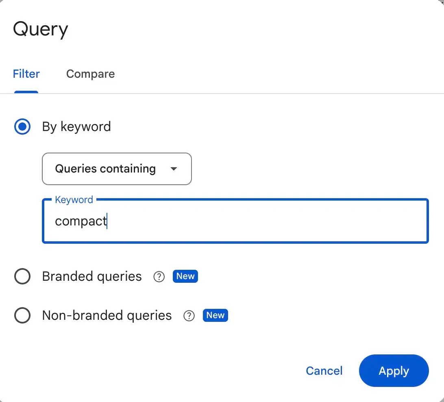Place cursor after the word compact
The width and height of the screenshot is (444, 402).
tap(107, 221)
